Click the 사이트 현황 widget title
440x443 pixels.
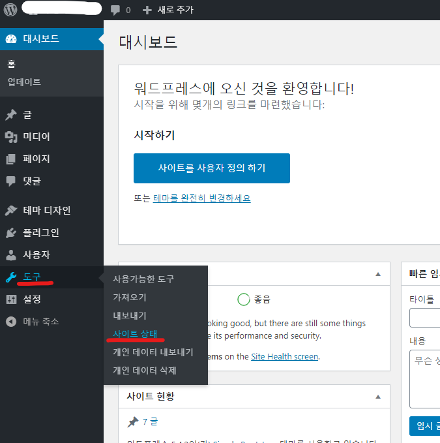151,397
